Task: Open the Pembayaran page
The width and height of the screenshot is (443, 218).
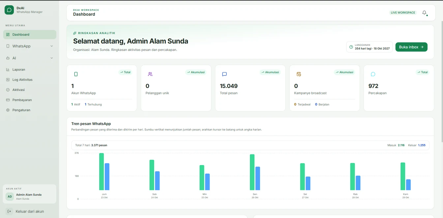Action: 30,100
